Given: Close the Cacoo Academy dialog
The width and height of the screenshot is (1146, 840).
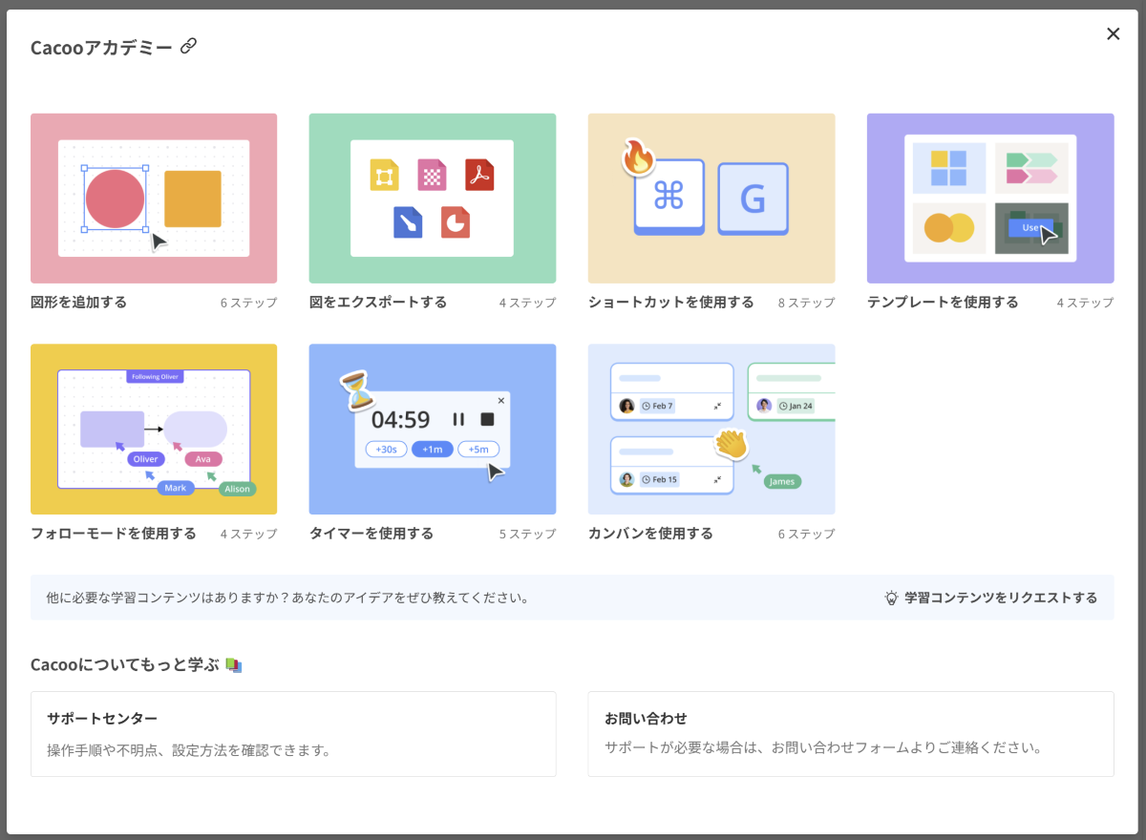Looking at the screenshot, I should [x=1113, y=34].
